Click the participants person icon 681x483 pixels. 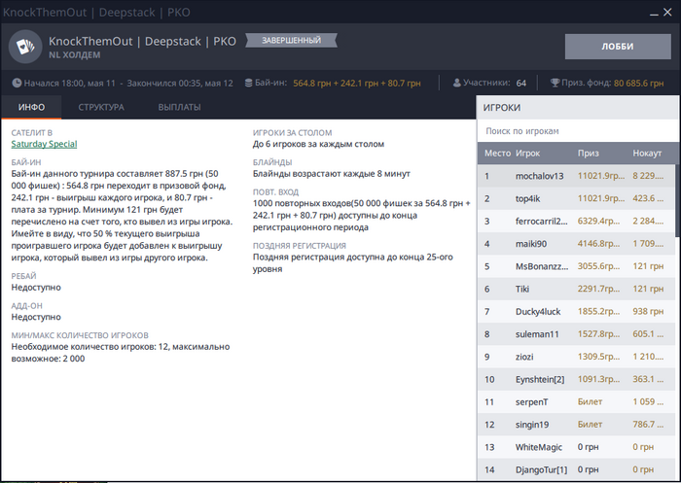456,83
